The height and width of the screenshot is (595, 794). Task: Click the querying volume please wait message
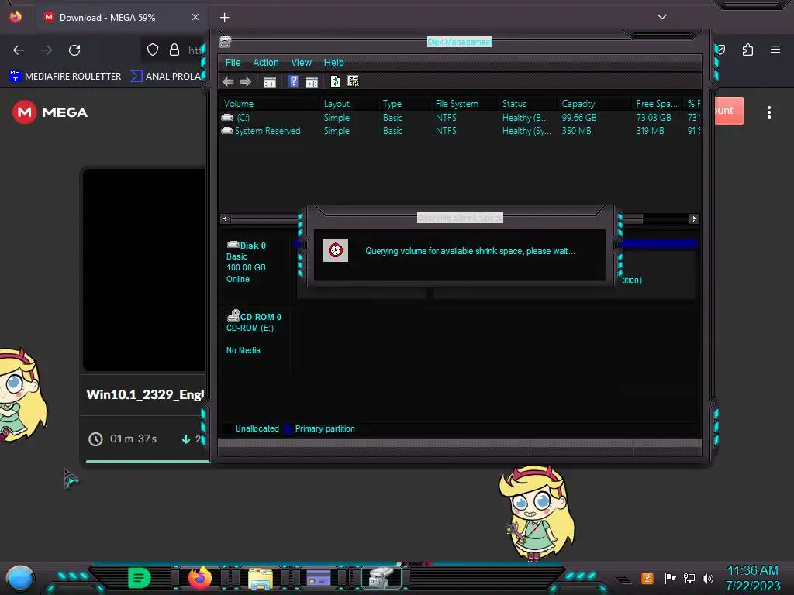click(x=470, y=251)
